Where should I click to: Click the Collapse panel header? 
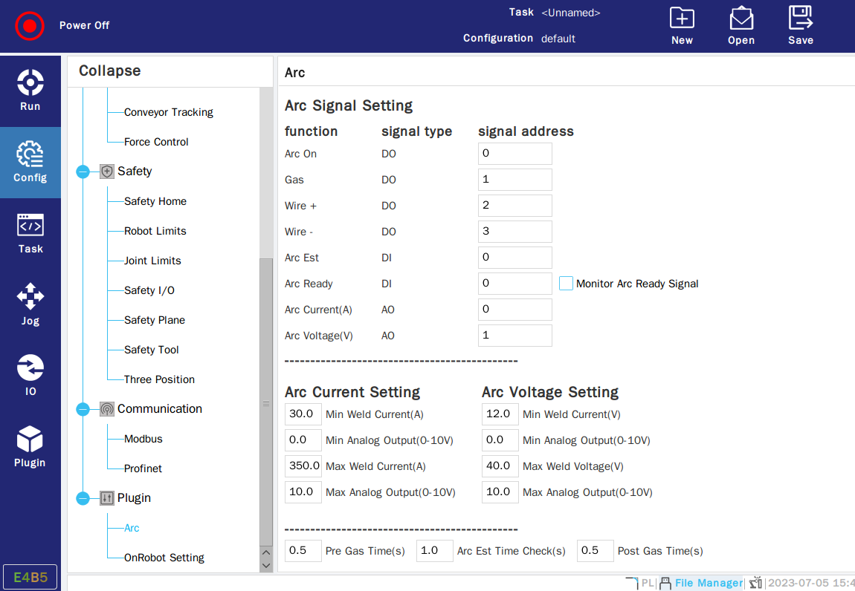(x=110, y=71)
